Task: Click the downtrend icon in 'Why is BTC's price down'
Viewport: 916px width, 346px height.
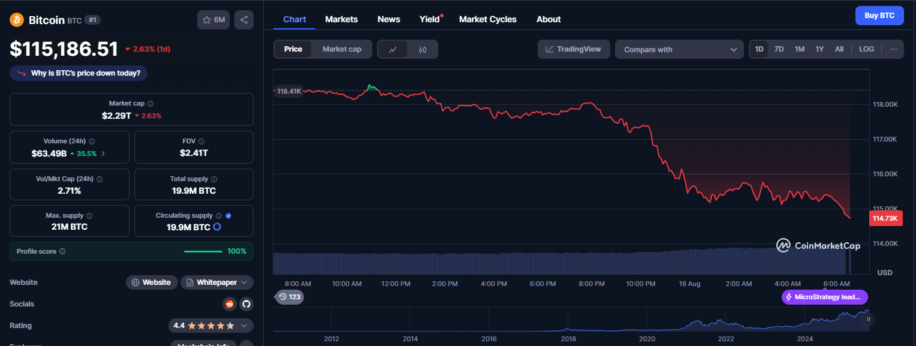Action: coord(22,73)
